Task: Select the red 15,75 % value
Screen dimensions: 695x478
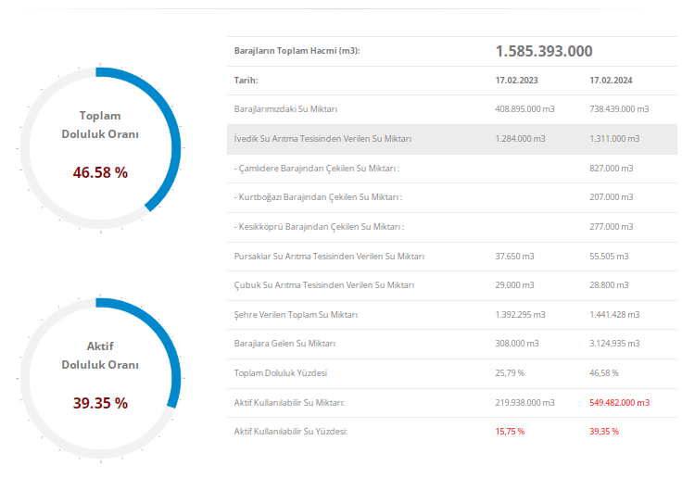Action: (x=510, y=432)
